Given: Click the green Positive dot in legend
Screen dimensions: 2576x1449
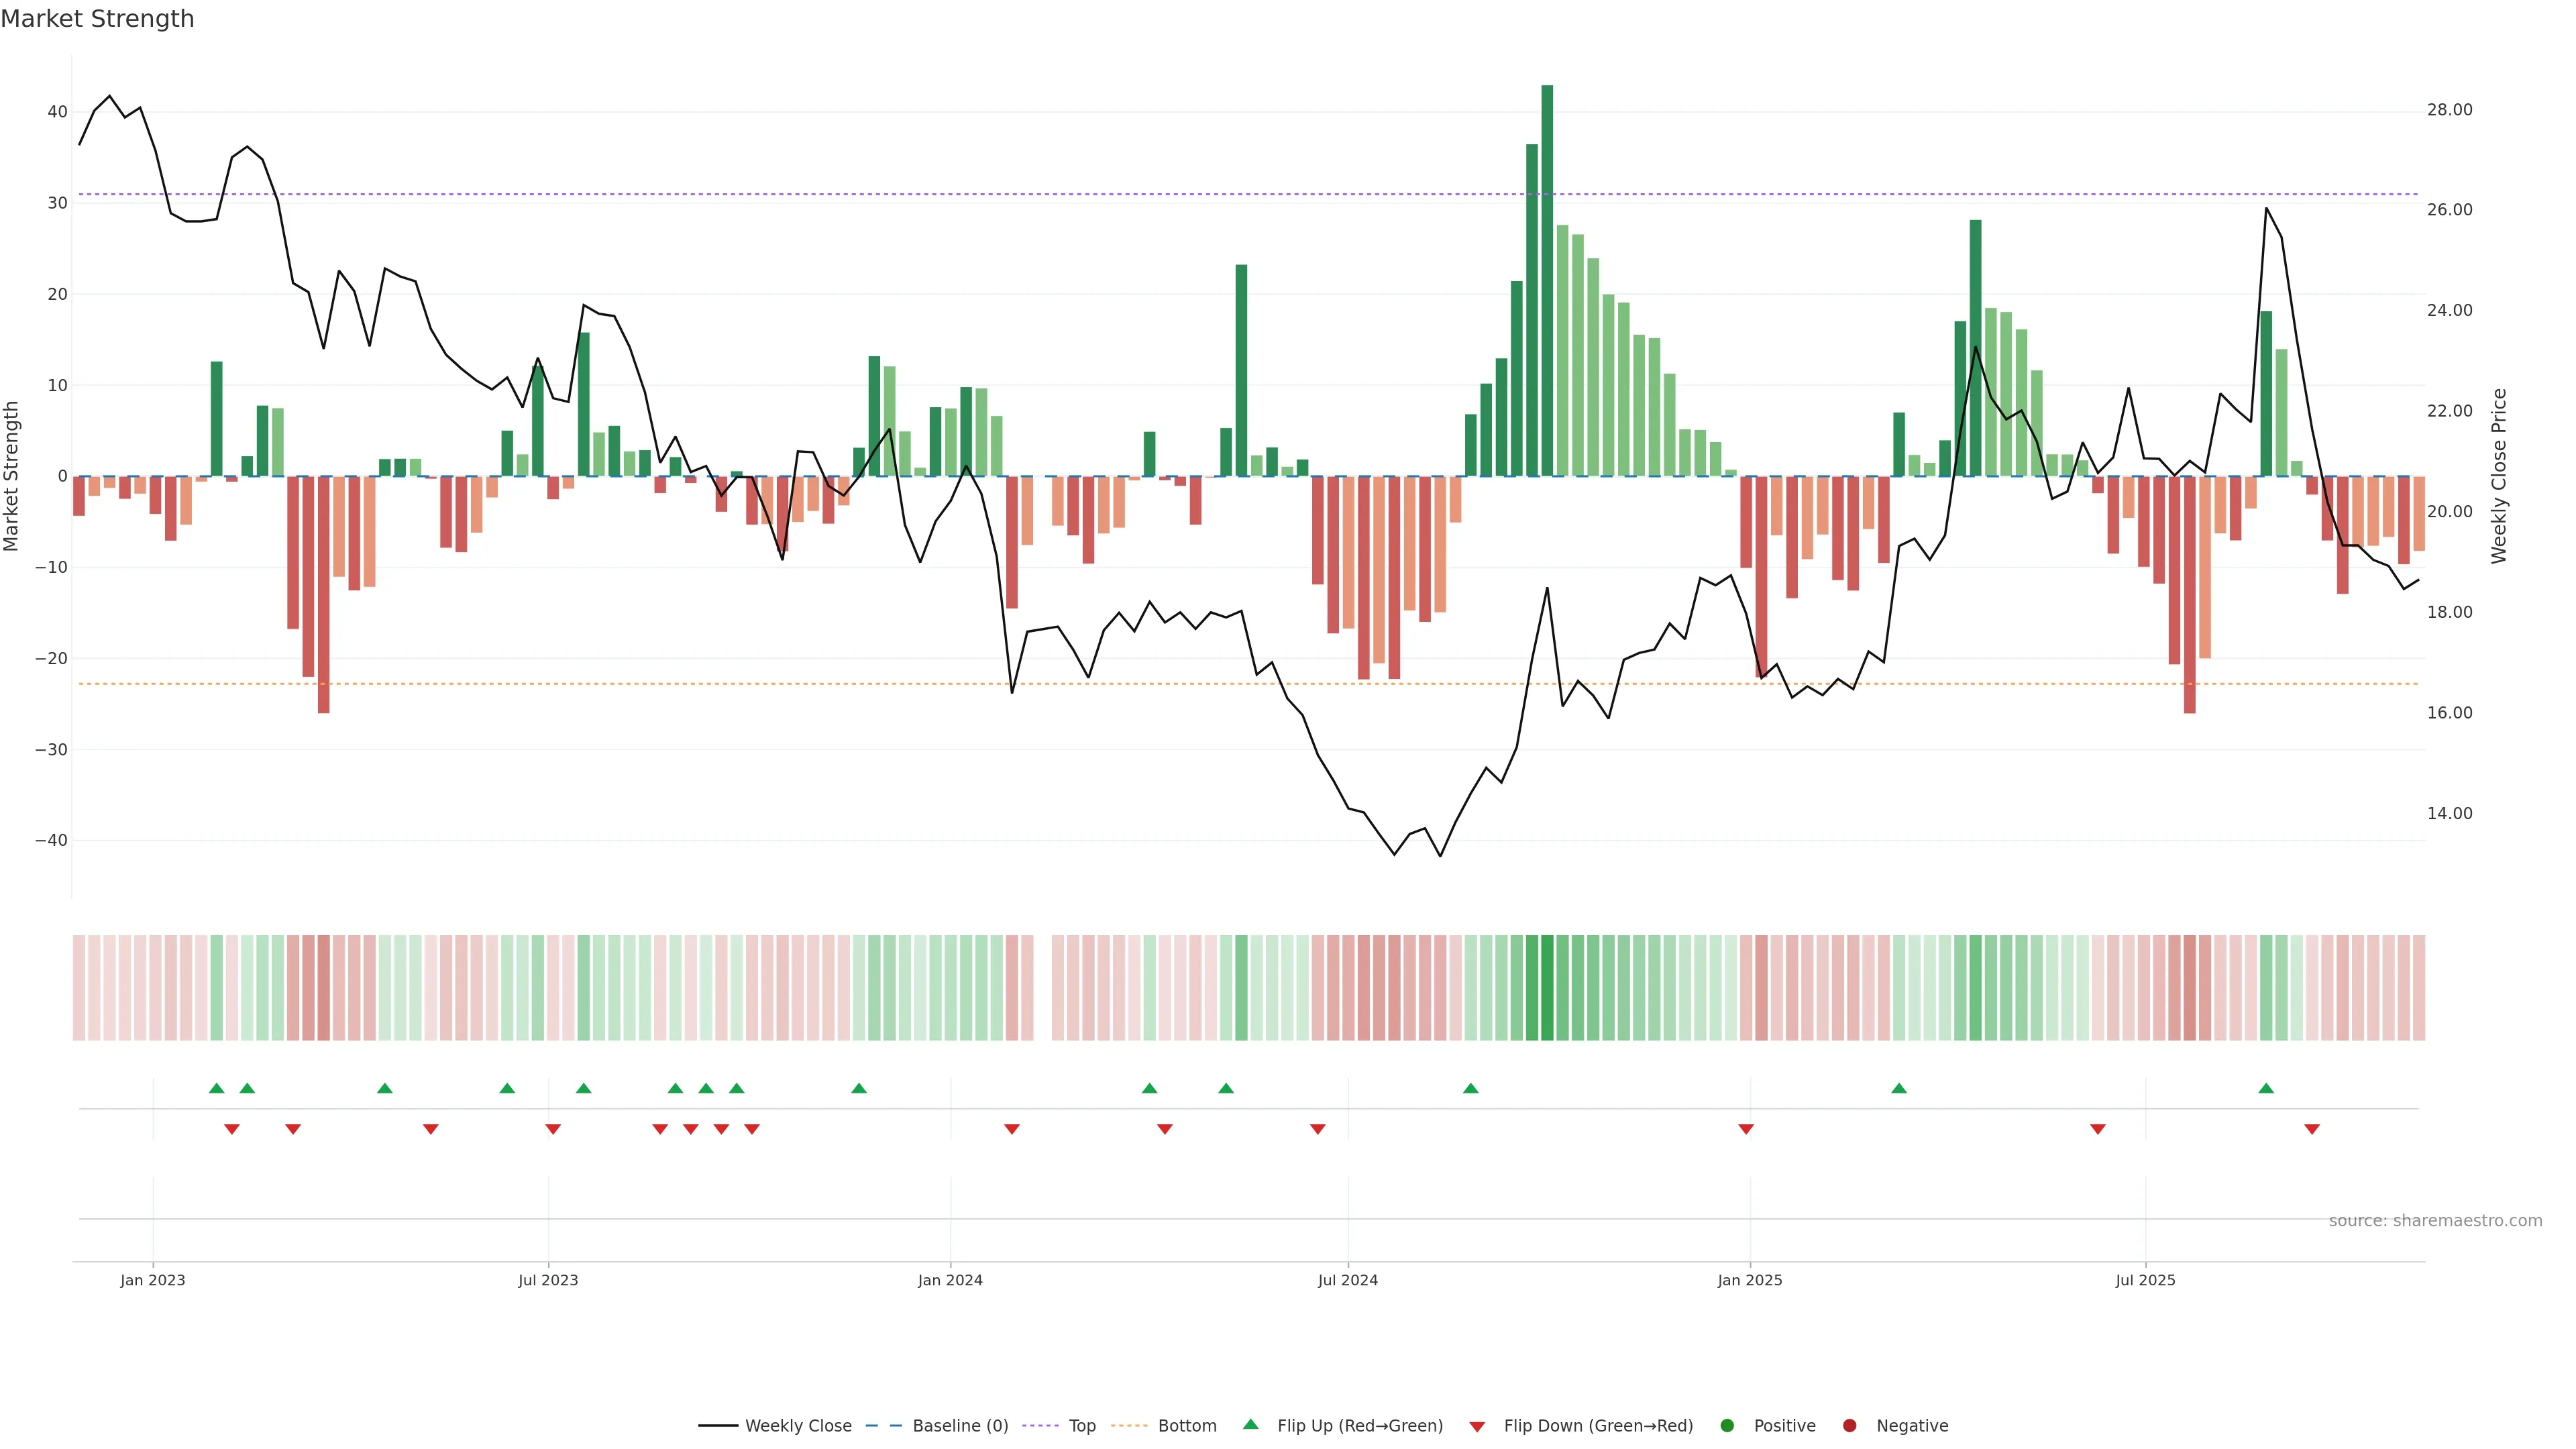Looking at the screenshot, I should click(x=1727, y=1426).
